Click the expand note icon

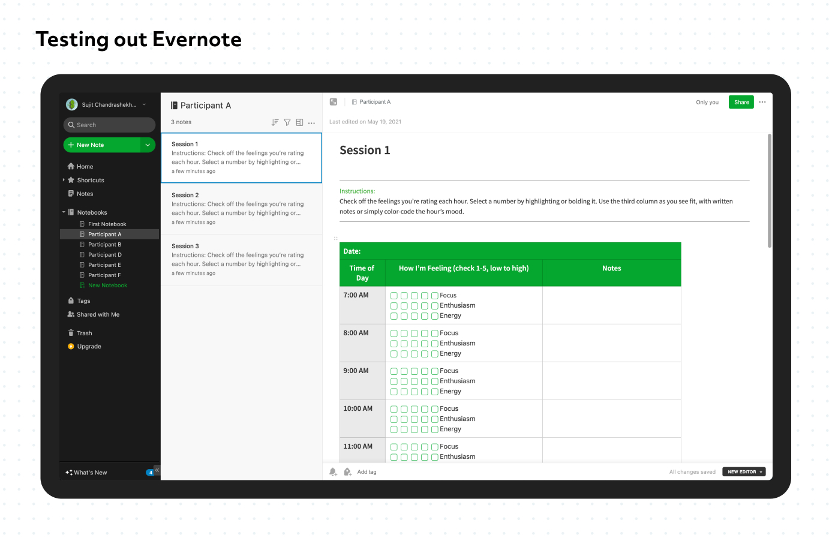(x=334, y=102)
